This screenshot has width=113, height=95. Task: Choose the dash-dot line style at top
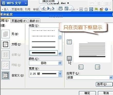(43, 30)
